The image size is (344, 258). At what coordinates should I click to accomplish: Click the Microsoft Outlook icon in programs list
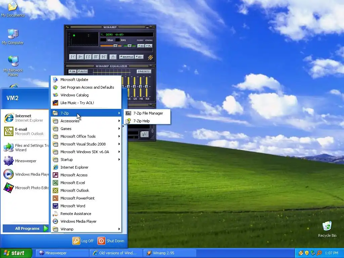pos(55,190)
